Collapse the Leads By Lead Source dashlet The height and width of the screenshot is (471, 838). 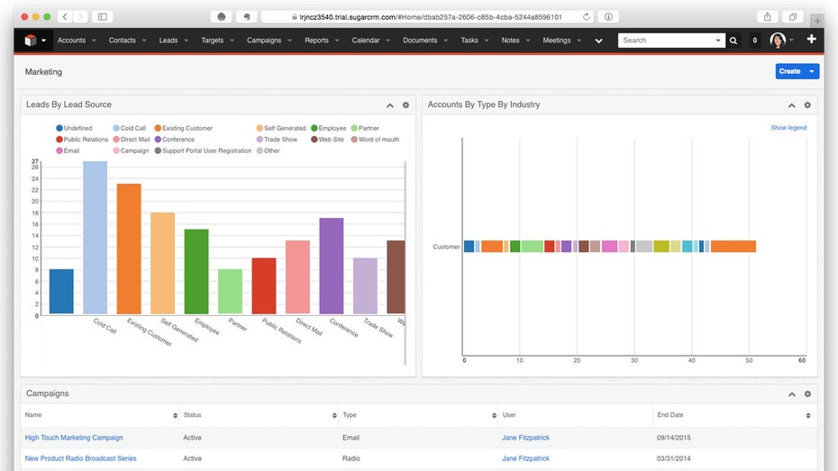click(x=390, y=105)
